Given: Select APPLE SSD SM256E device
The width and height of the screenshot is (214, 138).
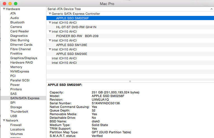Looking at the screenshot, I should pos(130,54).
